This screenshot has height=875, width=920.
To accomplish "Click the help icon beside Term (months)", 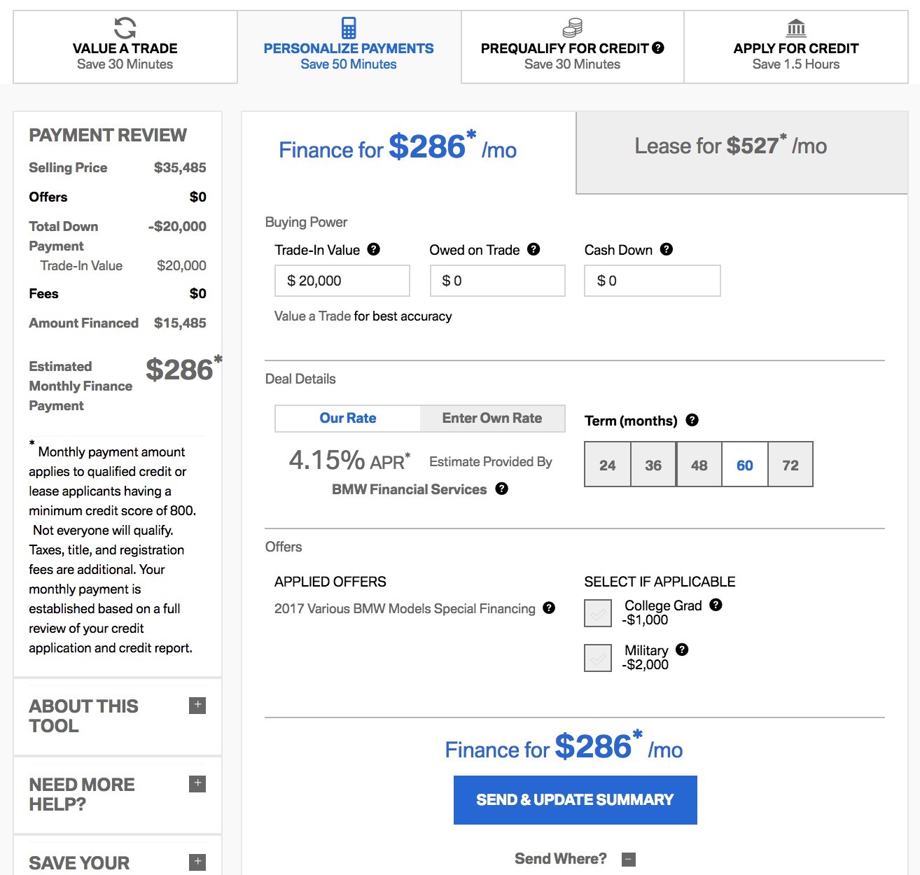I will coord(692,420).
